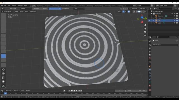The image size is (179, 100).
Task: Collapse the Collection tree in outliner
Action: coord(152,14)
